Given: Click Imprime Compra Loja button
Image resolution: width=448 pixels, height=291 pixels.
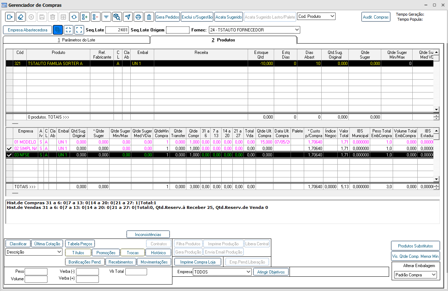Looking at the screenshot, I should click(198, 262).
